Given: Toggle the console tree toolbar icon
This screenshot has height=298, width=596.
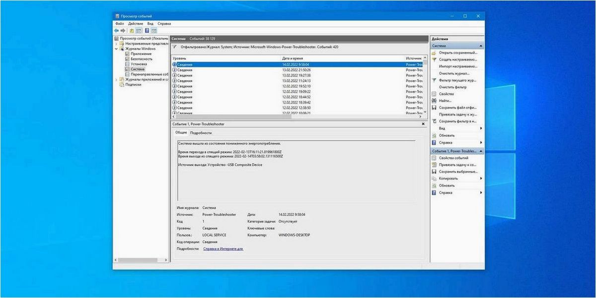Looking at the screenshot, I should point(139,30).
